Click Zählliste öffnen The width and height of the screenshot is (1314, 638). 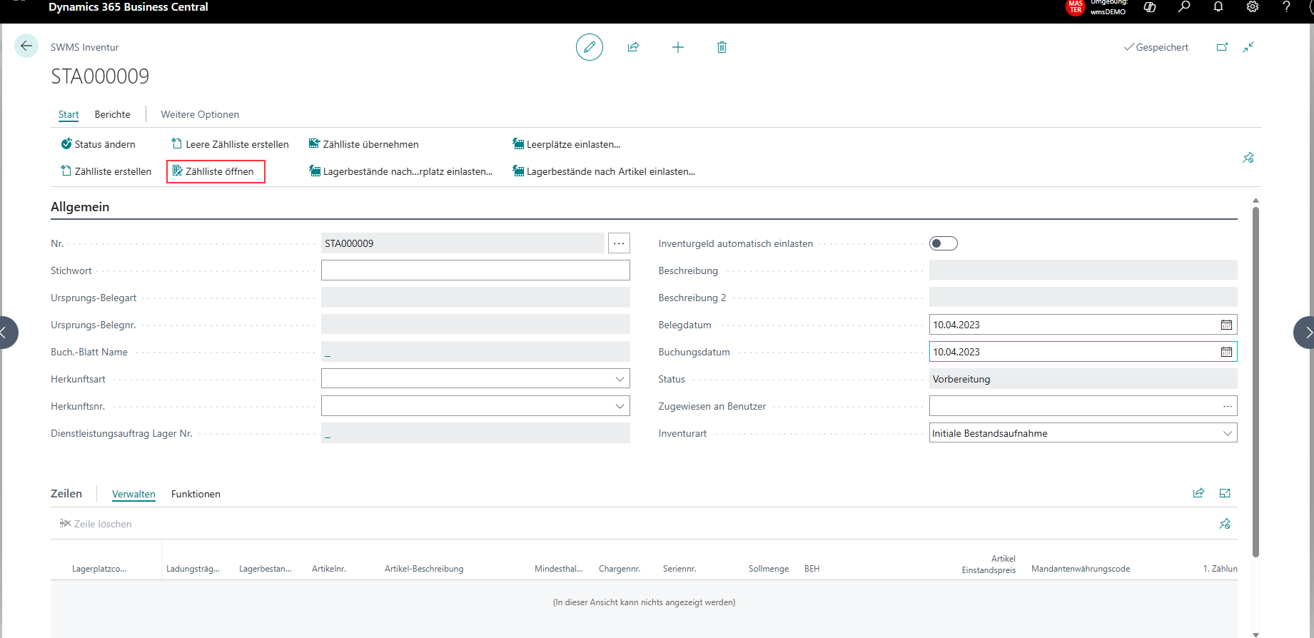213,171
